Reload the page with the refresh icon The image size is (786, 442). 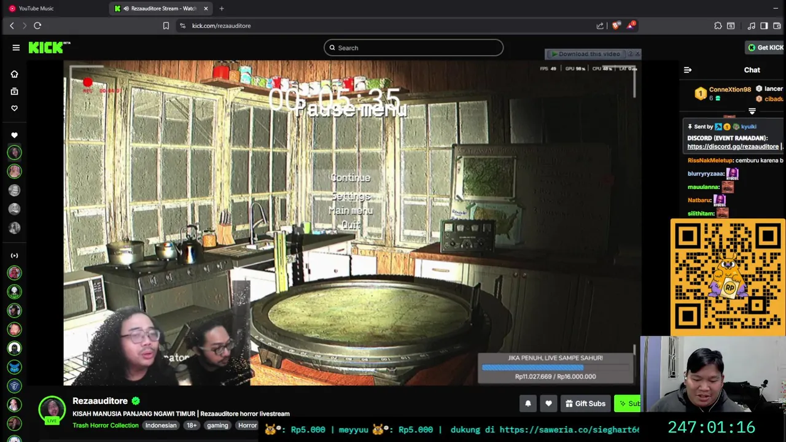tap(37, 26)
